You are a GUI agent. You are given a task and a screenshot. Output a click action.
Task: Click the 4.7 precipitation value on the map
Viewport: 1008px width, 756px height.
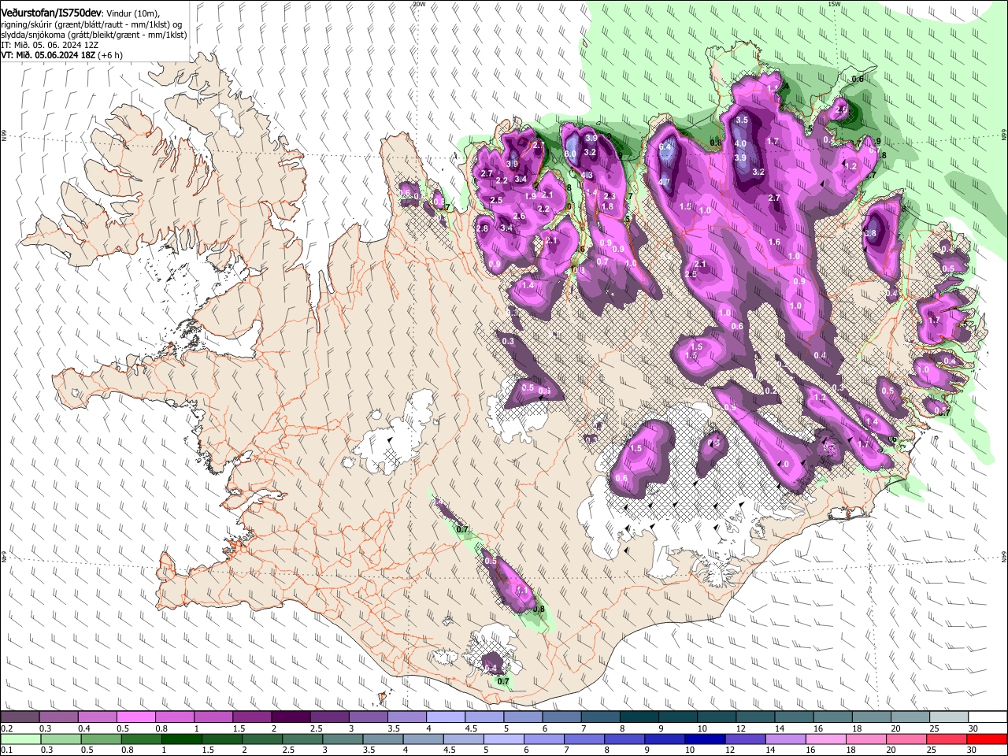(x=665, y=182)
